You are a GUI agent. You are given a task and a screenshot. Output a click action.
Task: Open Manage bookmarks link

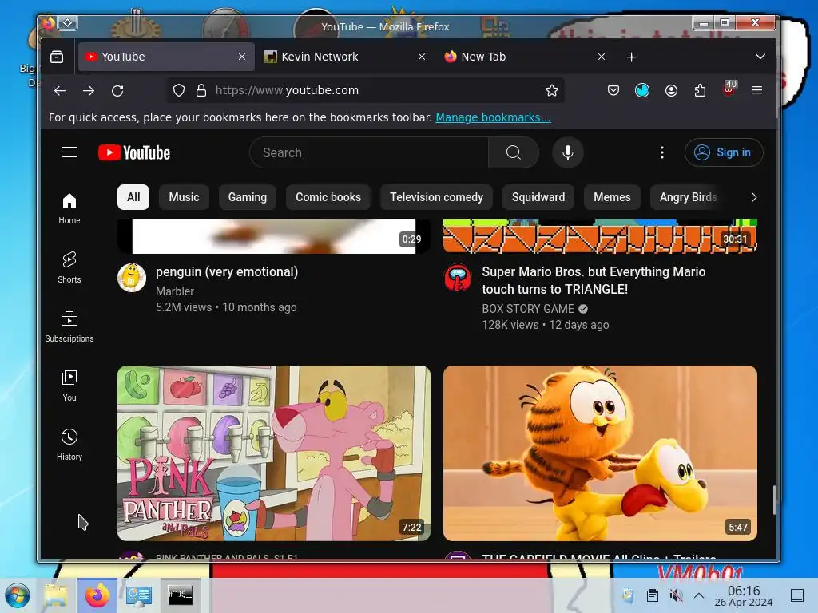pos(493,117)
